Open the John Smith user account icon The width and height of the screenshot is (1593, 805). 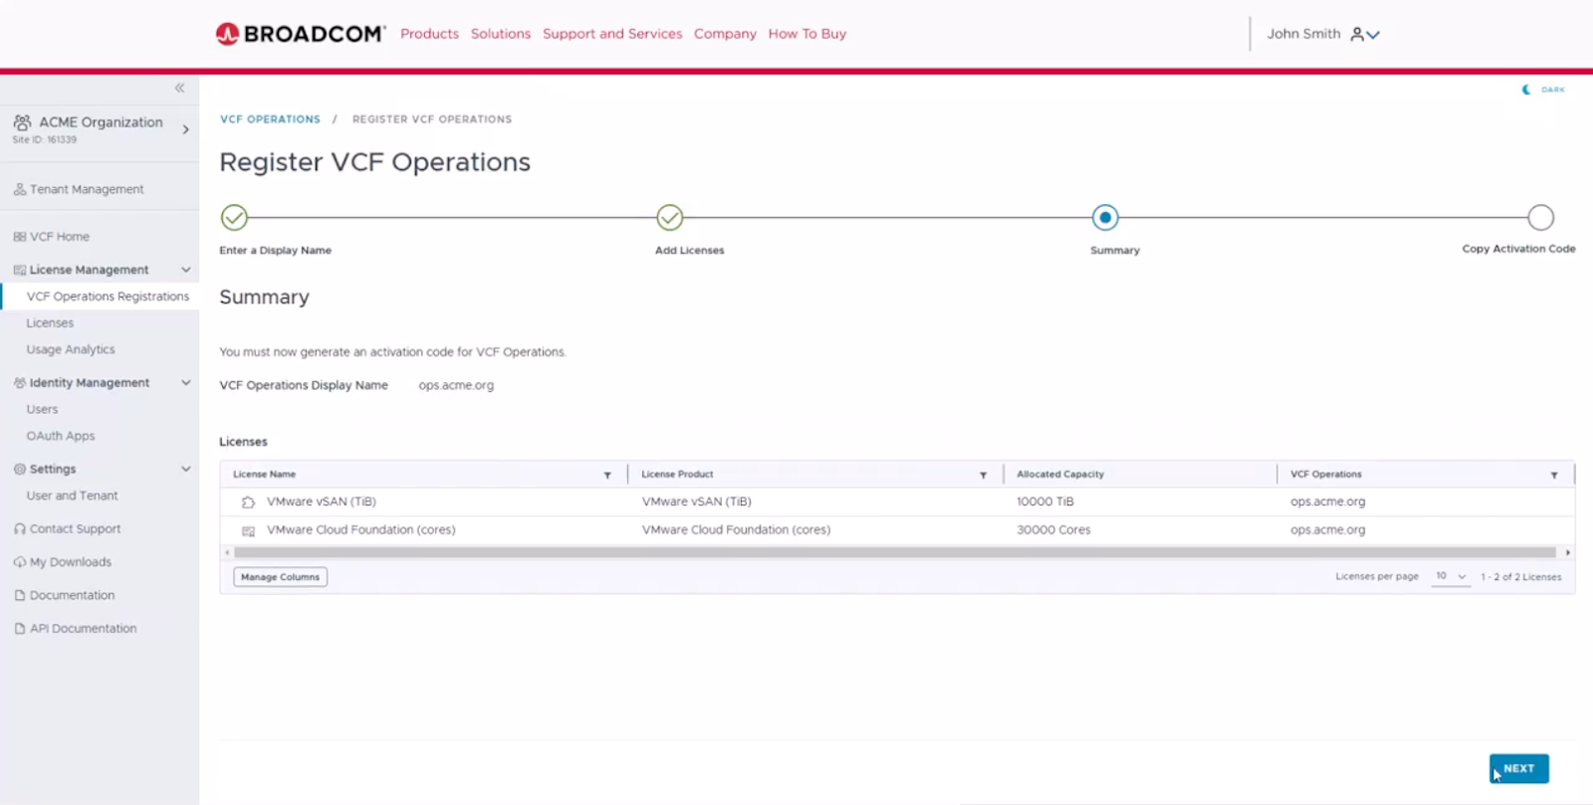1357,34
